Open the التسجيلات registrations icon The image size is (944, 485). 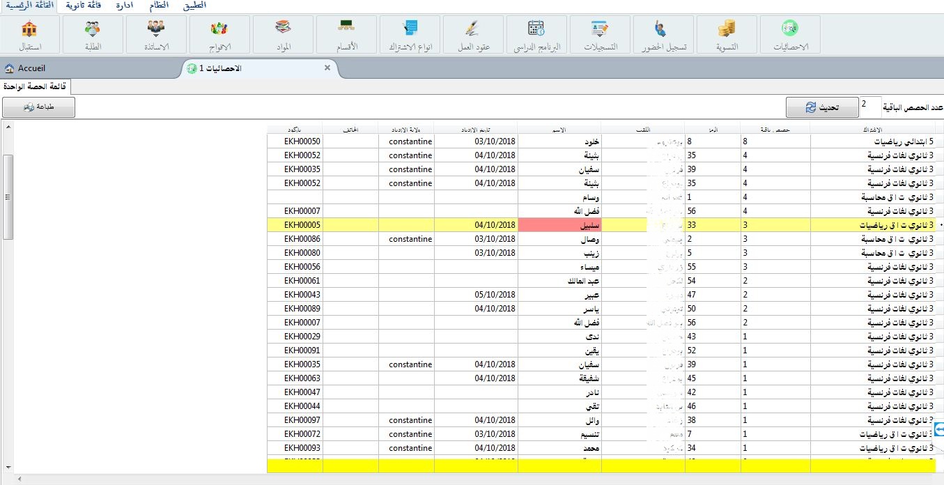click(x=600, y=34)
